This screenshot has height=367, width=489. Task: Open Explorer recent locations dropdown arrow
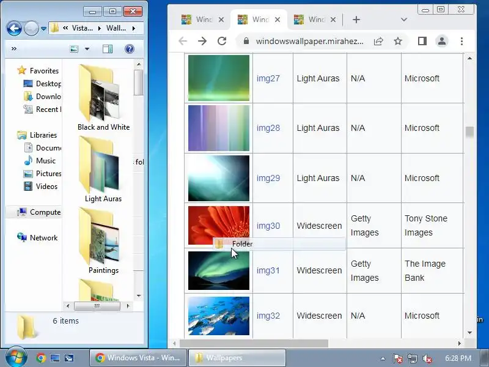(x=43, y=29)
